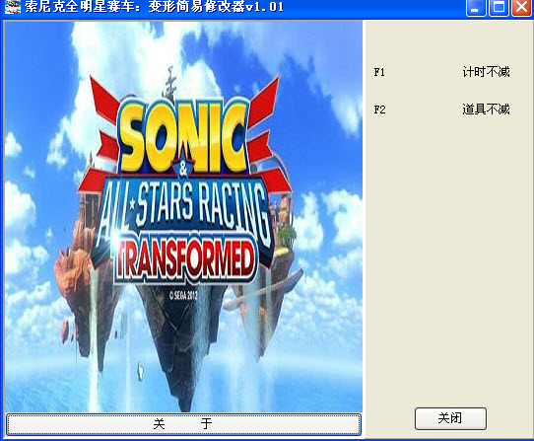Click the 计时不减 timer option text
The height and width of the screenshot is (441, 534).
[486, 72]
